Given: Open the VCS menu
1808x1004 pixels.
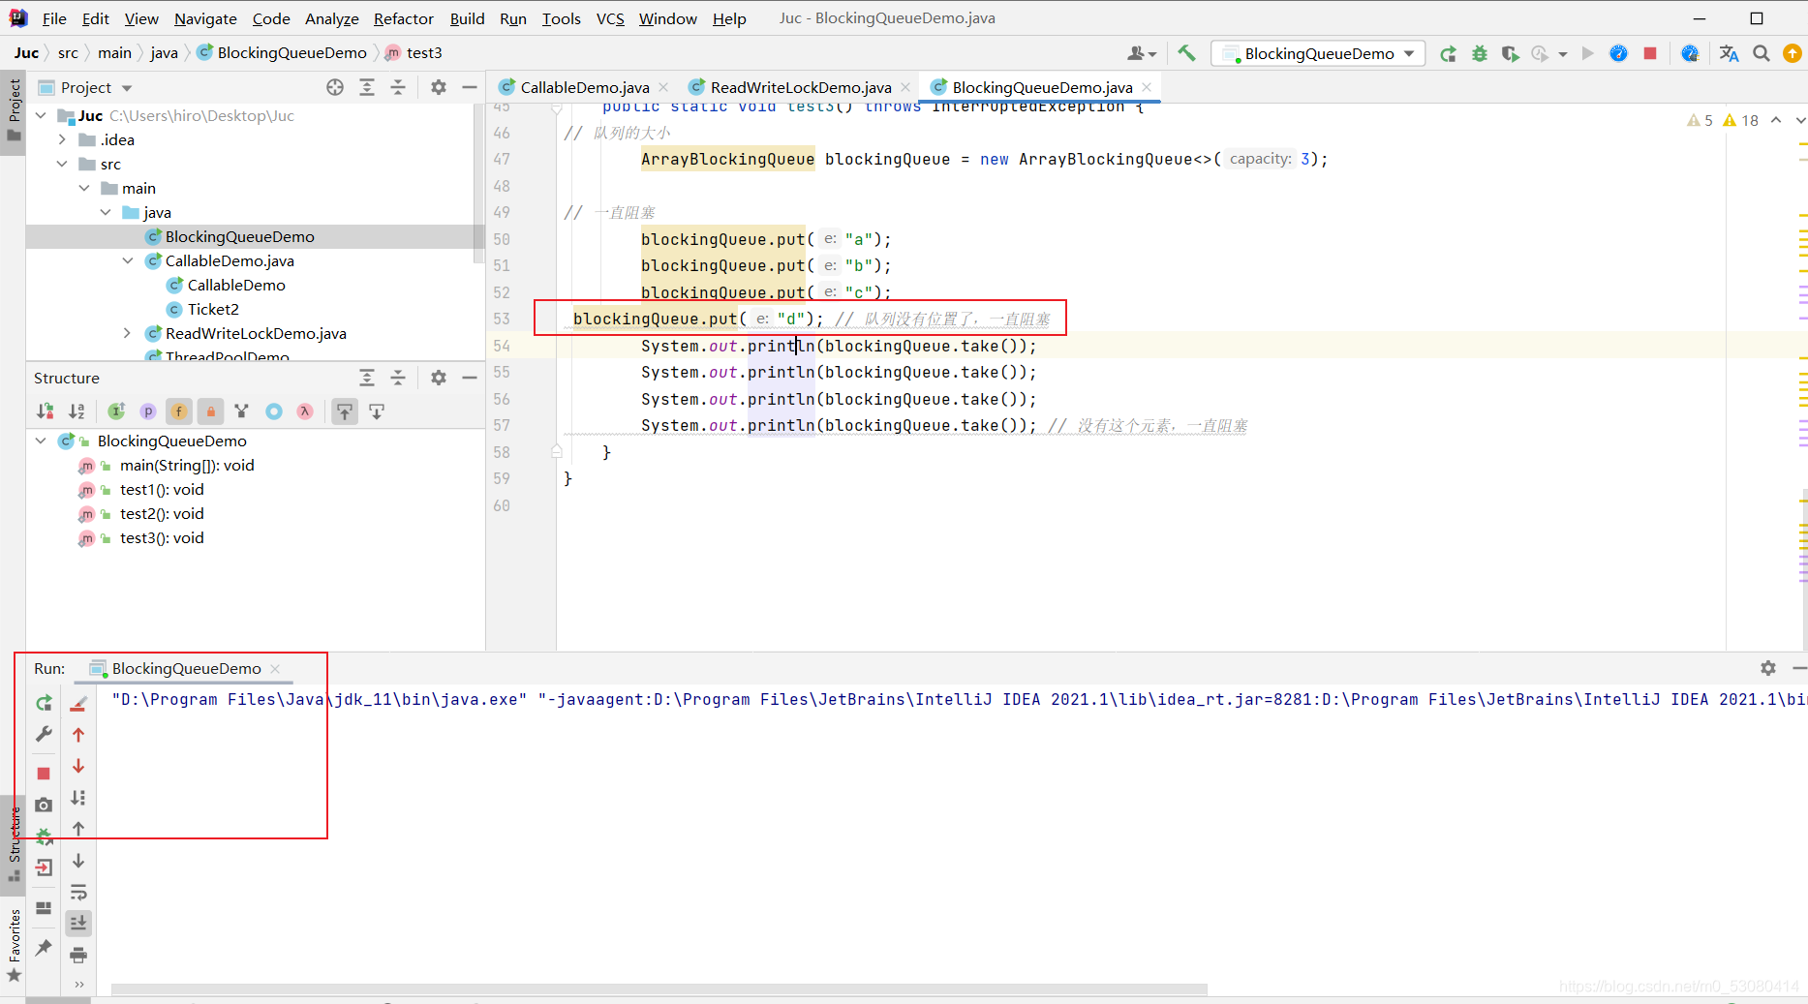Looking at the screenshot, I should [610, 18].
